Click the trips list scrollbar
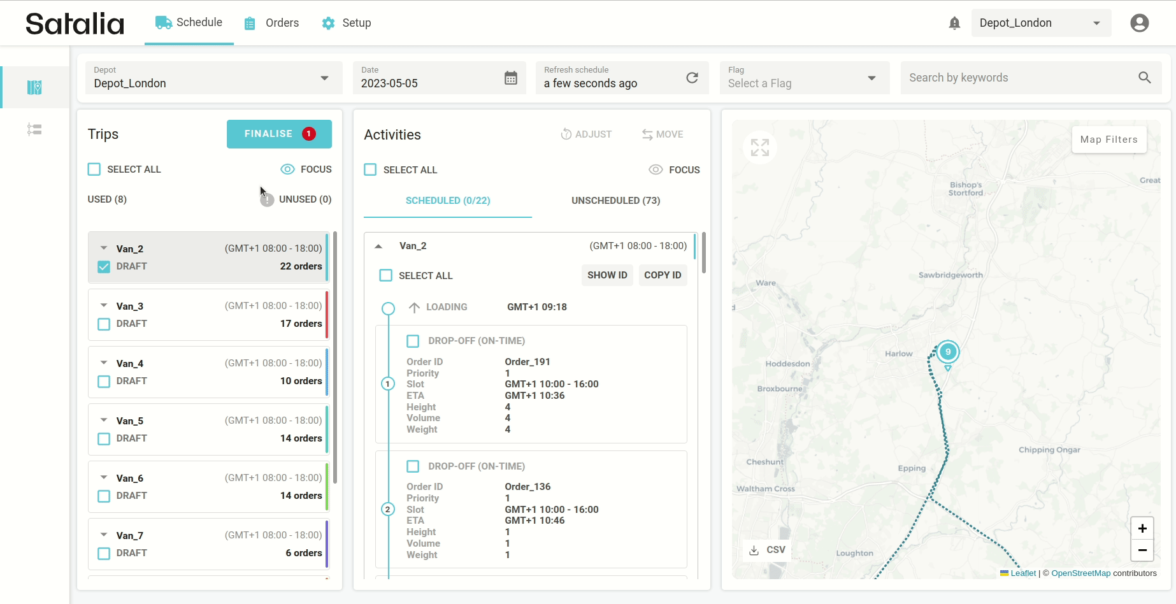The height and width of the screenshot is (604, 1176). [x=335, y=357]
